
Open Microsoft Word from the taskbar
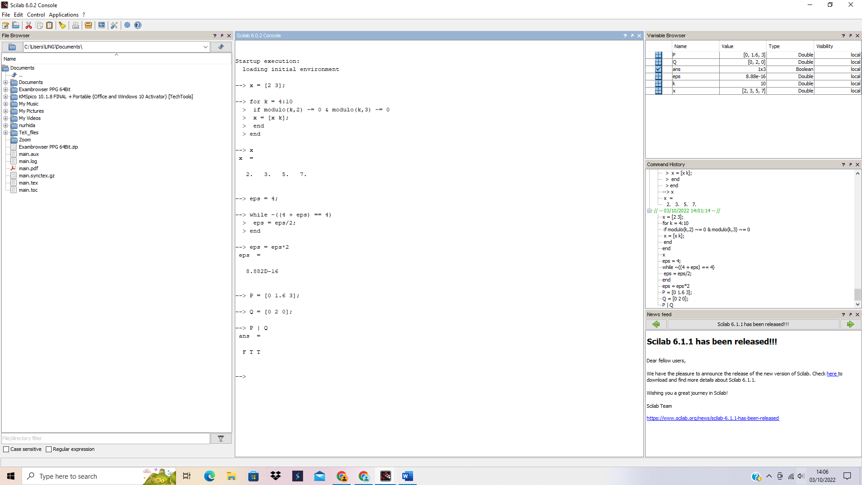407,476
